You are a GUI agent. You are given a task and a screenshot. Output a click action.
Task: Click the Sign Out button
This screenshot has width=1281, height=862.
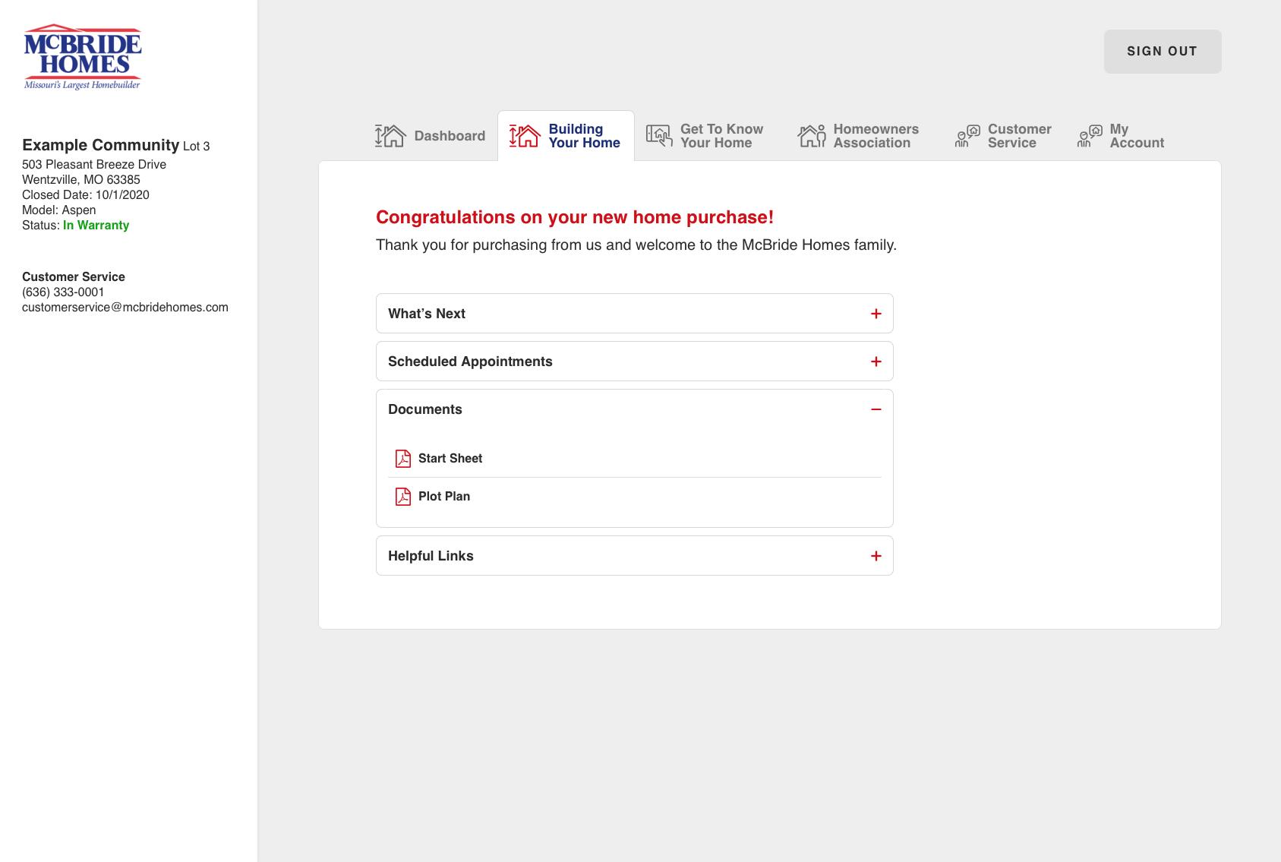tap(1163, 52)
